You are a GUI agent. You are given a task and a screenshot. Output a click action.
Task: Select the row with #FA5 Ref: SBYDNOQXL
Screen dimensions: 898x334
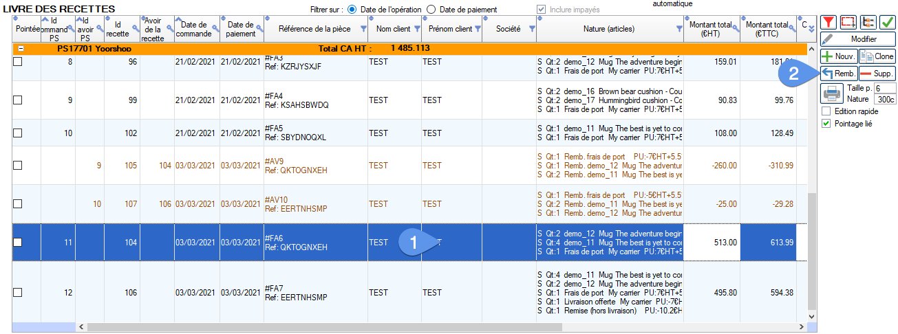409,133
